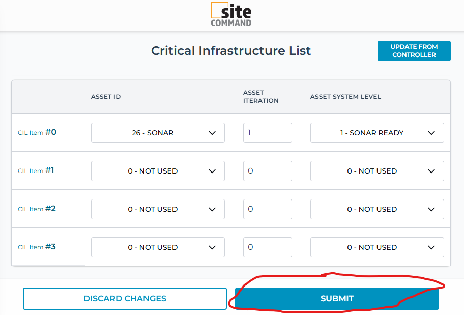The width and height of the screenshot is (464, 315).
Task: Click Asset Iteration field for CIL Item #0
Action: pos(267,133)
